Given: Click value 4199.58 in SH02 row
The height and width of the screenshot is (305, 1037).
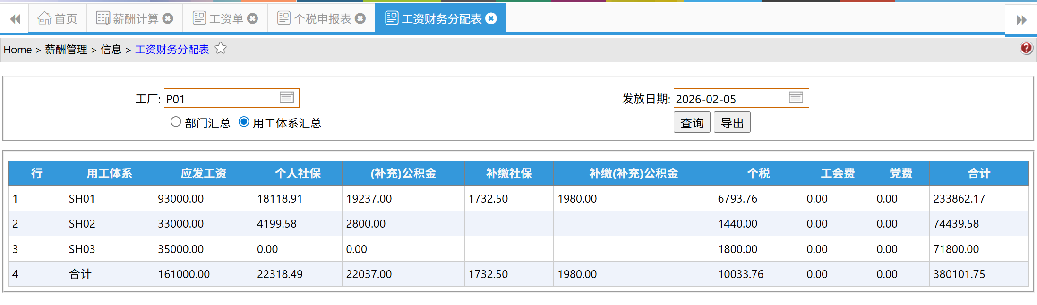Looking at the screenshot, I should tap(277, 224).
